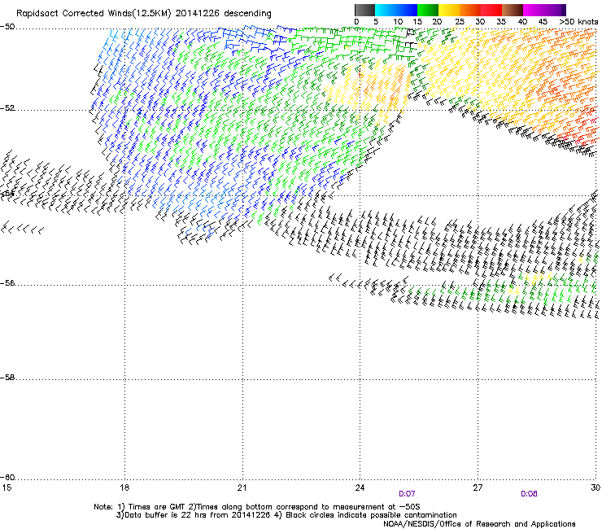Select the yellow 20-25 knots legend color
Image resolution: width=602 pixels, height=529 pixels.
point(449,10)
